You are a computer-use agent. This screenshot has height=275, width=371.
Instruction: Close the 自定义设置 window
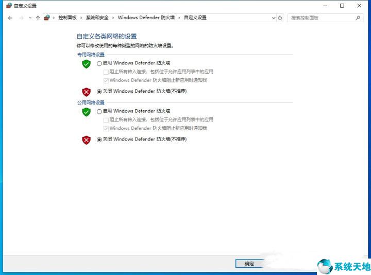coord(359,6)
